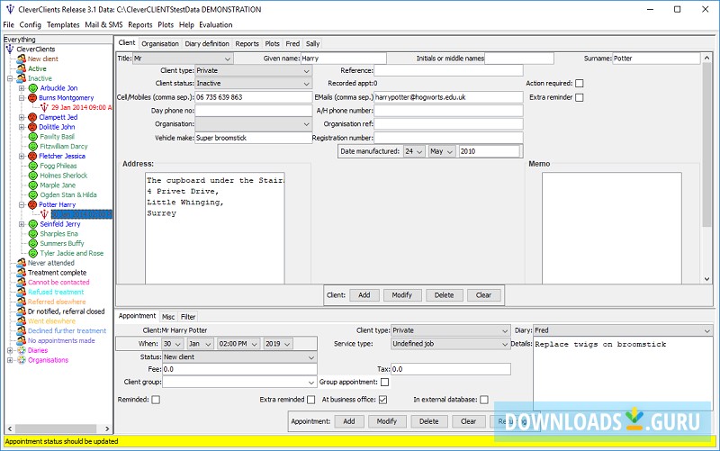Screen dimensions: 720x451
Task: Select the Diaries icon in the tree
Action: tap(21, 351)
